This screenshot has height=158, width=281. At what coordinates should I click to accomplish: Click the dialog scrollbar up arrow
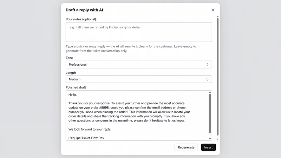pos(217,17)
